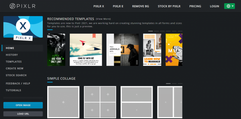Open STOCK BY PIXLR page
241x119 pixels.
click(169, 6)
